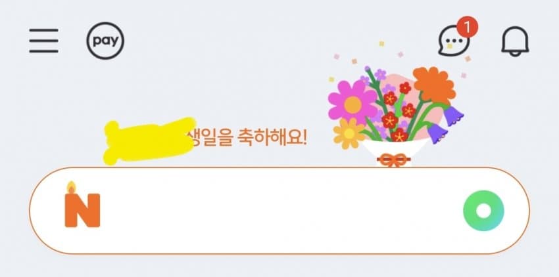
Task: Click the orange ribbon bow on the bouquet
Action: [393, 160]
